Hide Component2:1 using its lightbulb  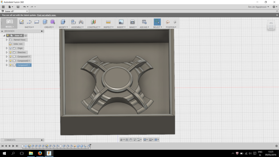coord(10,61)
